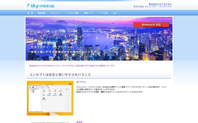Viewport: 198px width, 123px height.
Task: Click the 安全性 heading
Action: point(79,122)
